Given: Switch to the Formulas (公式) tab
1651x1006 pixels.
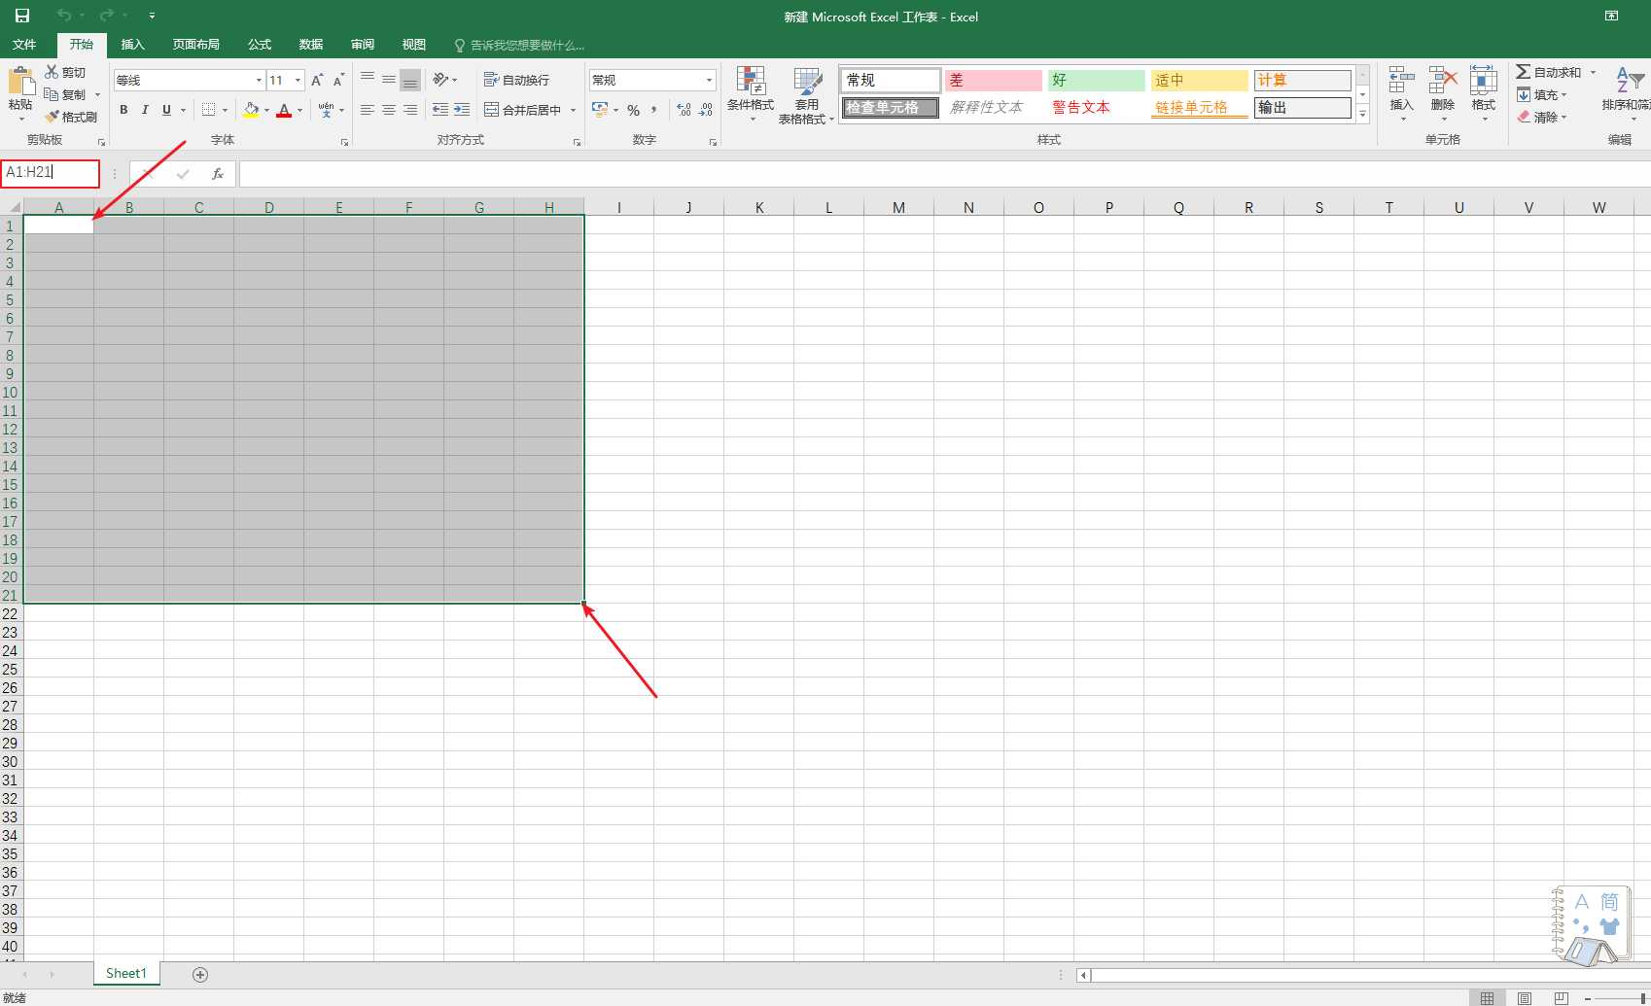Looking at the screenshot, I should click(260, 44).
